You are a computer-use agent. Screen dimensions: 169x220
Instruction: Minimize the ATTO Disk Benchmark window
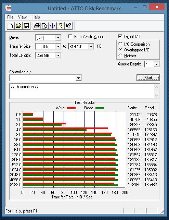point(135,8)
